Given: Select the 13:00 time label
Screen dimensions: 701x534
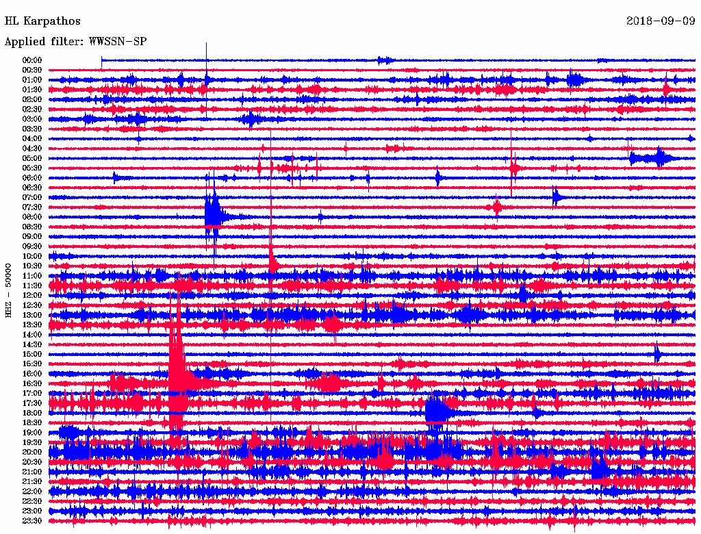Looking at the screenshot, I should click(x=32, y=315).
